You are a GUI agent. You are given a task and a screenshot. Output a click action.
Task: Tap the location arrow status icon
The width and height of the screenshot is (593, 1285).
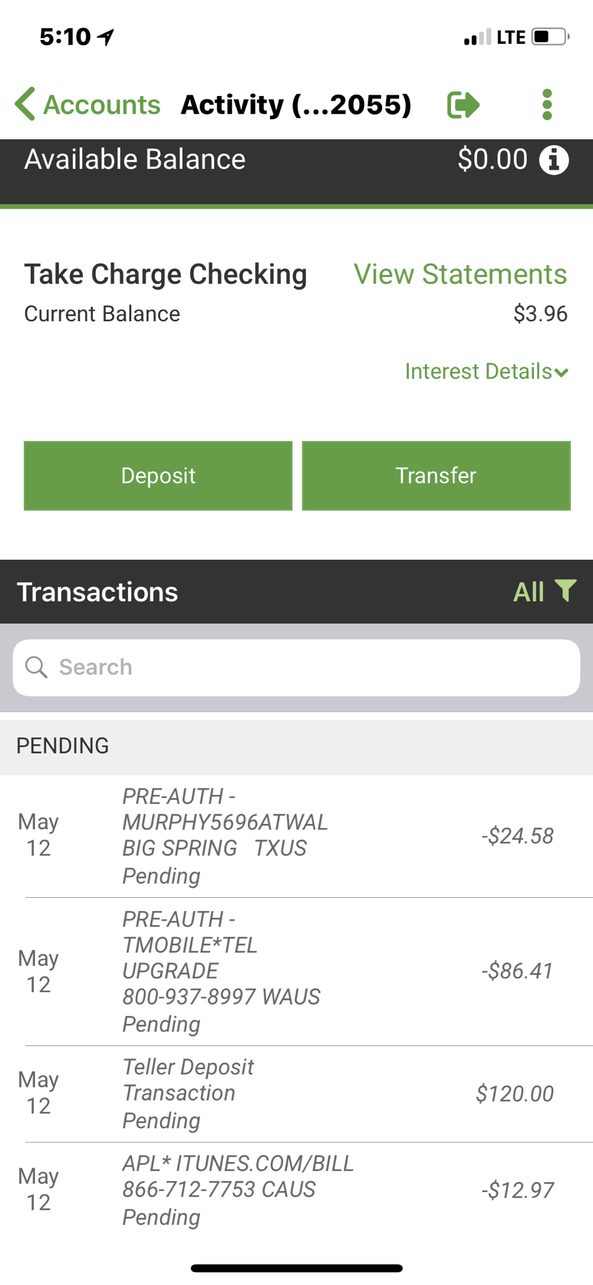106,38
